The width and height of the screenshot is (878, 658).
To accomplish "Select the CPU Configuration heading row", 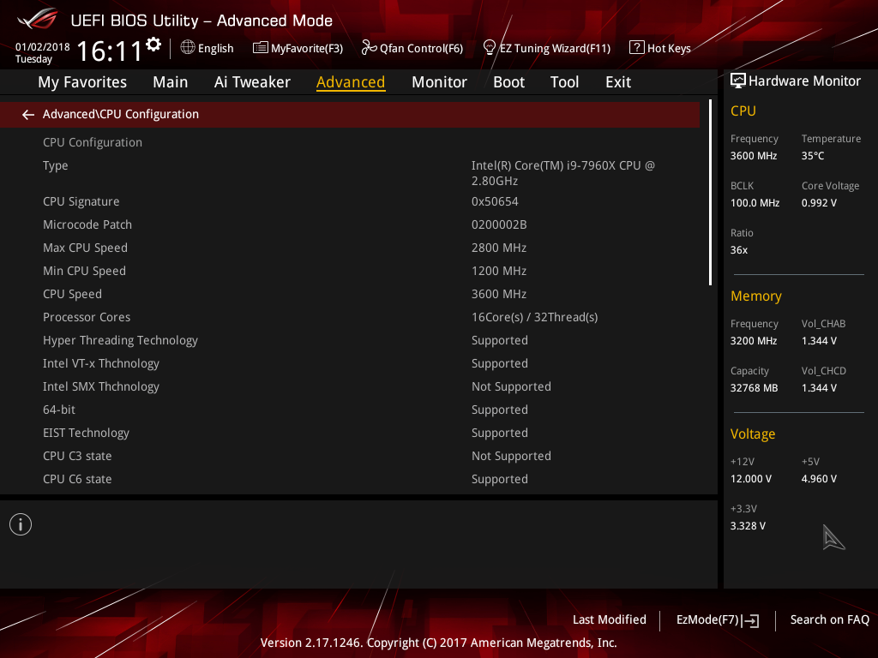I will point(350,143).
